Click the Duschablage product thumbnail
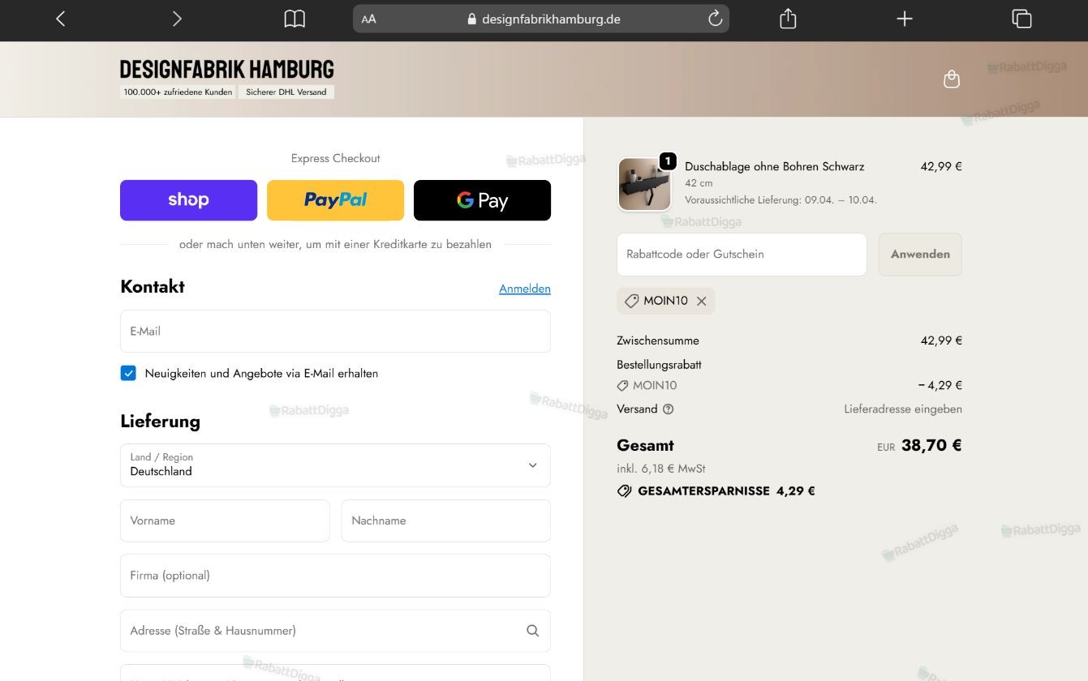Viewport: 1088px width, 681px height. (644, 184)
